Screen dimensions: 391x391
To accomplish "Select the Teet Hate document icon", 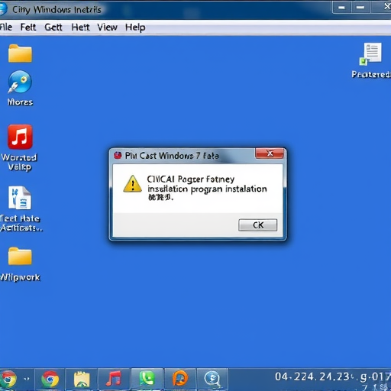I will click(x=20, y=198).
